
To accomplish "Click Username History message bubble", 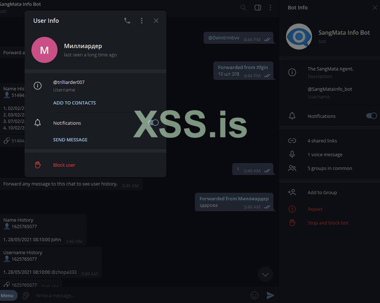I will 51,262.
